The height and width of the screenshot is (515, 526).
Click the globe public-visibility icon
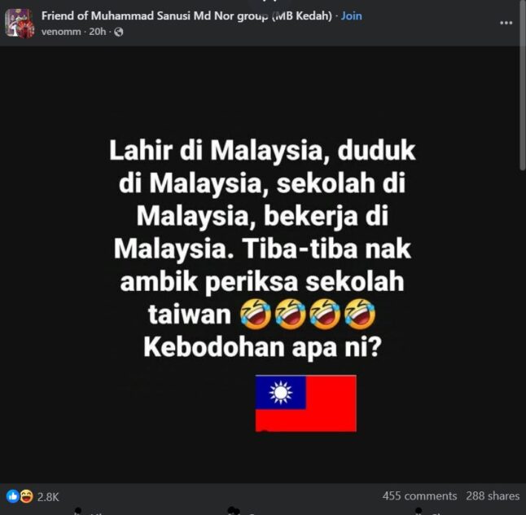click(119, 32)
